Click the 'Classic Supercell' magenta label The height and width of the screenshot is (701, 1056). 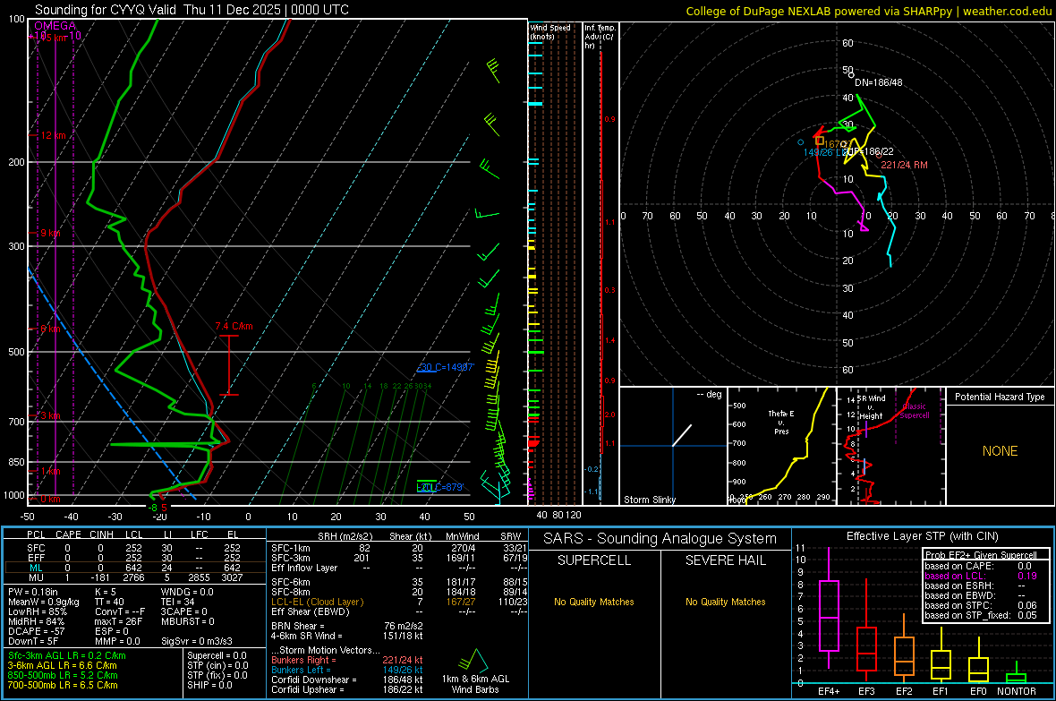914,411
